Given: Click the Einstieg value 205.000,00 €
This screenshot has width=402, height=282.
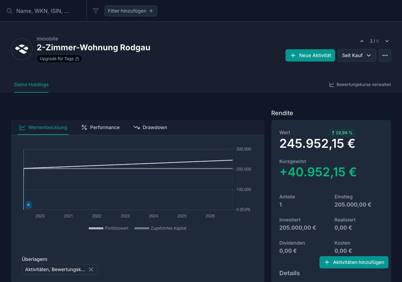Looking at the screenshot, I should [x=353, y=205].
